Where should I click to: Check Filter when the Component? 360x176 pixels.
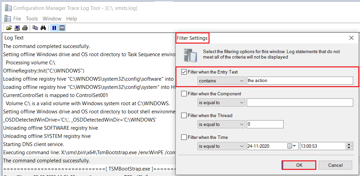pos(184,94)
